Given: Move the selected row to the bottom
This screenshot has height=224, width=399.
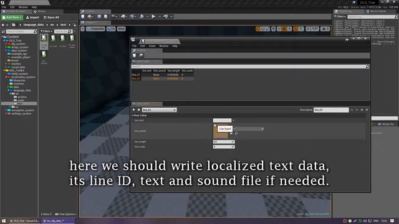Looking at the screenshot, I should coord(367,110).
